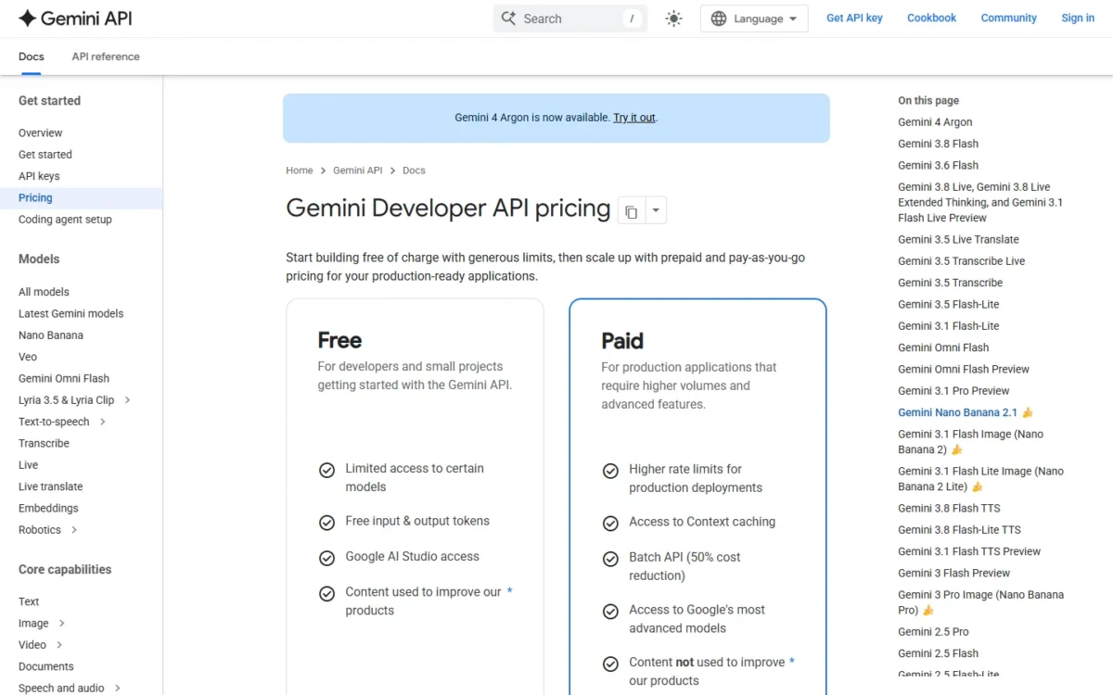The width and height of the screenshot is (1113, 695).
Task: Jump to Gemini Nano Banana 2.1 section
Action: 957,412
